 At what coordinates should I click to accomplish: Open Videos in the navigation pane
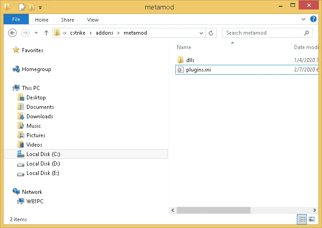coord(34,145)
